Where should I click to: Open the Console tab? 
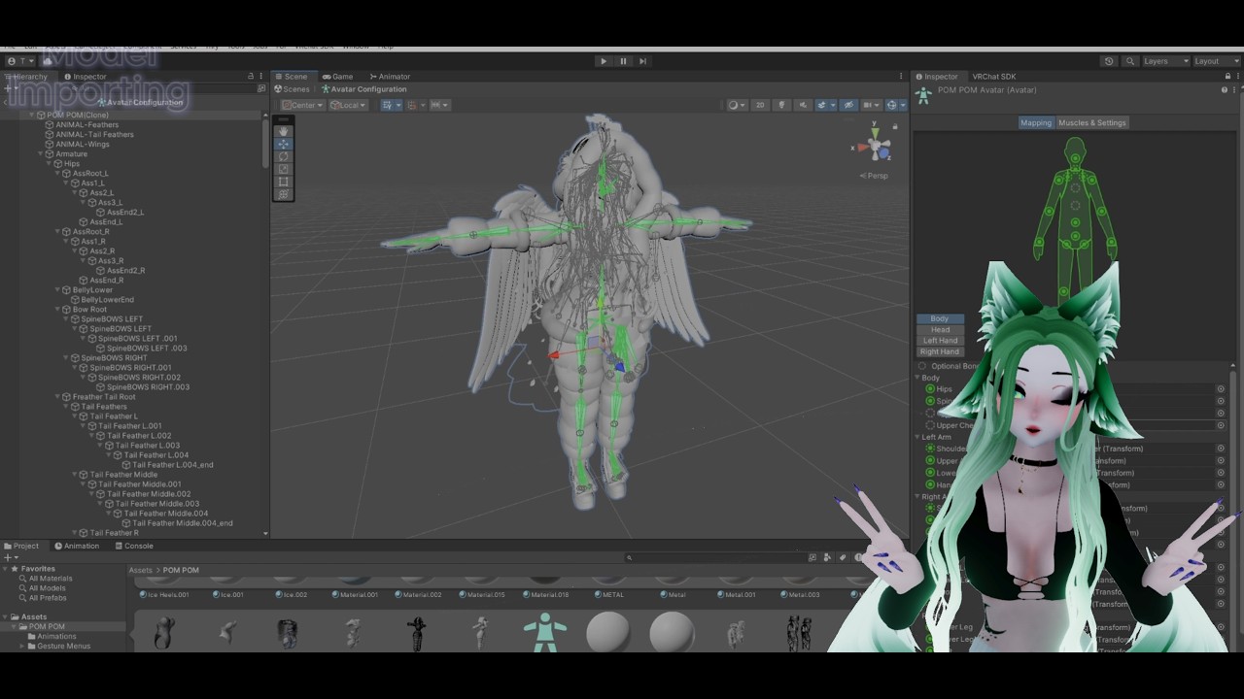tap(133, 546)
